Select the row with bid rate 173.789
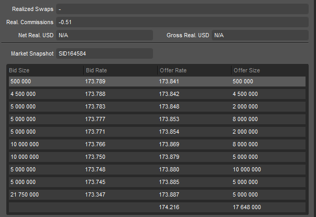This screenshot has height=217, width=316. point(157,81)
